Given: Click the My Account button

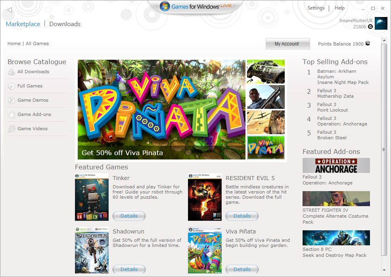Looking at the screenshot, I should point(288,44).
